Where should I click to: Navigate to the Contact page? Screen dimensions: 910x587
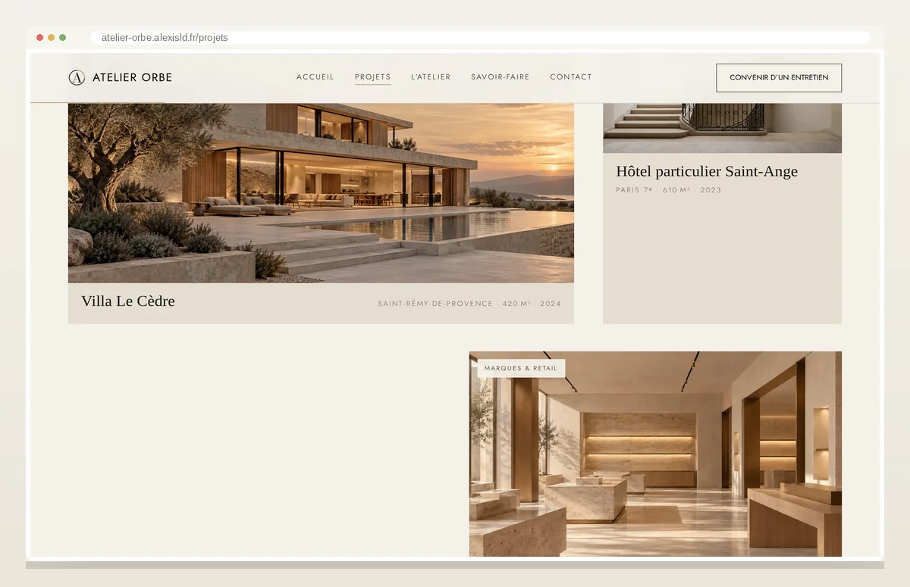571,77
